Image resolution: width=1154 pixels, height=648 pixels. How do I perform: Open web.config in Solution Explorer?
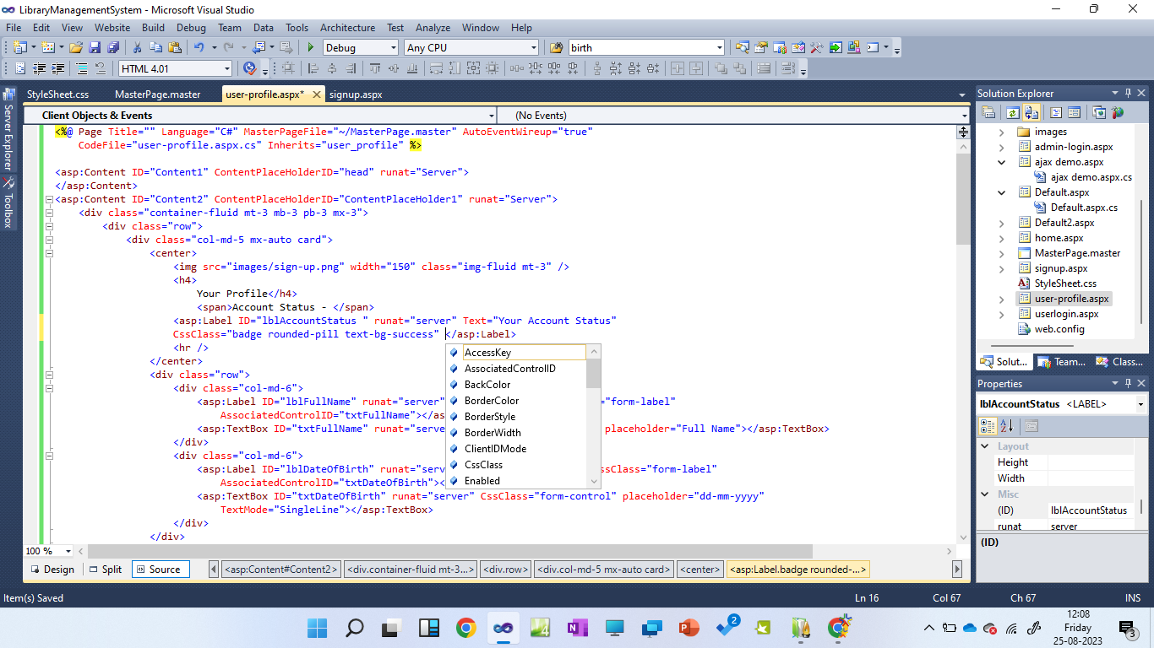1059,329
